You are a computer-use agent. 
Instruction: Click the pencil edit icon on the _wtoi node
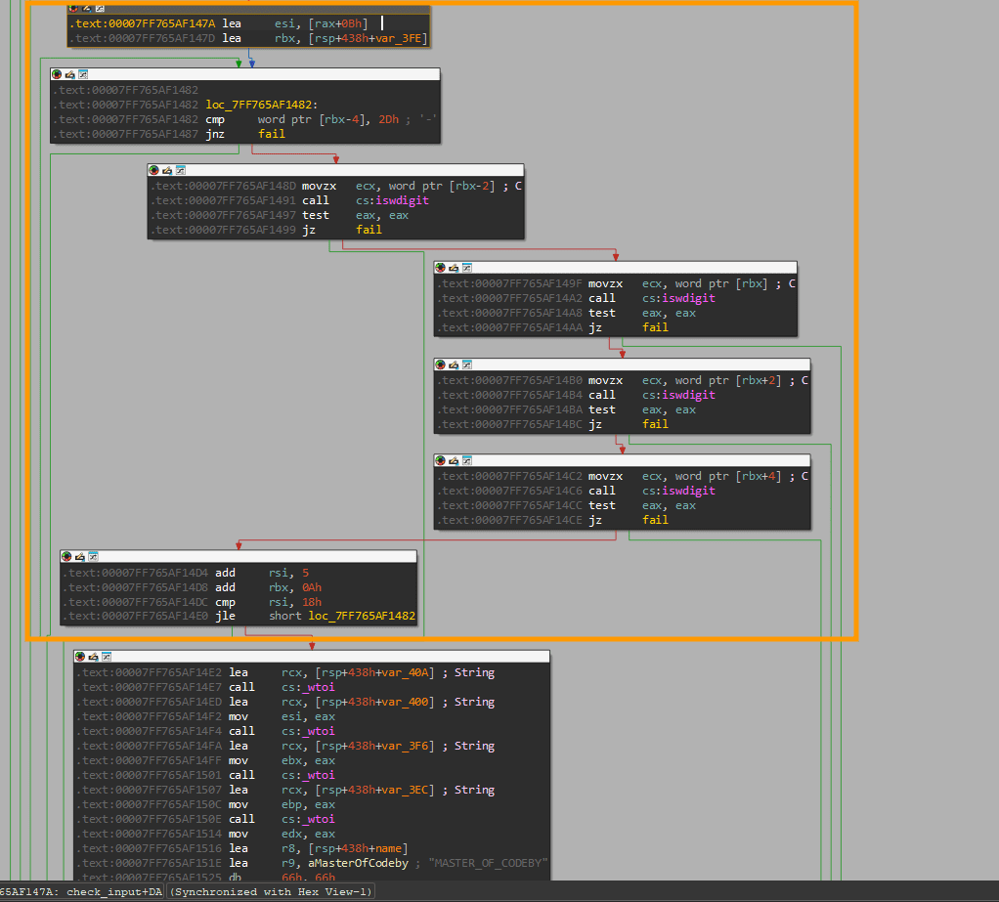click(x=91, y=656)
